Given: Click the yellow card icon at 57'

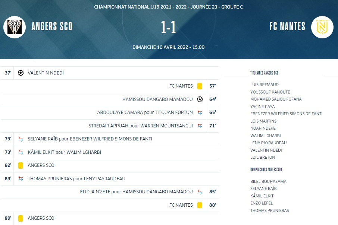Looking at the screenshot, I should point(200,86).
